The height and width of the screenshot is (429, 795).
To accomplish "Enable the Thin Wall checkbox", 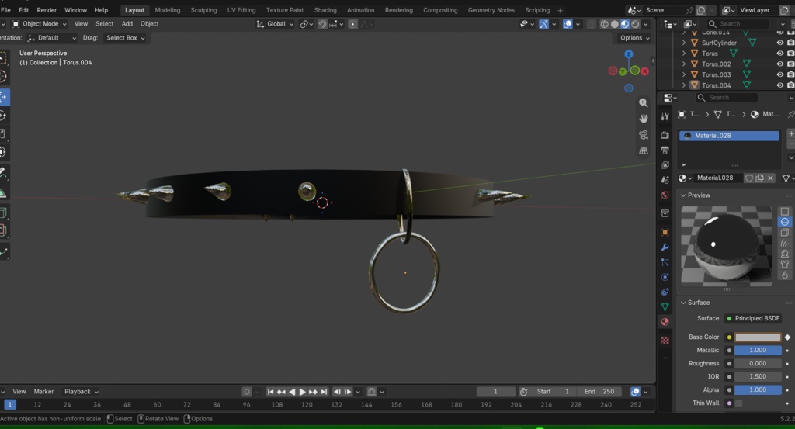I will [738, 403].
